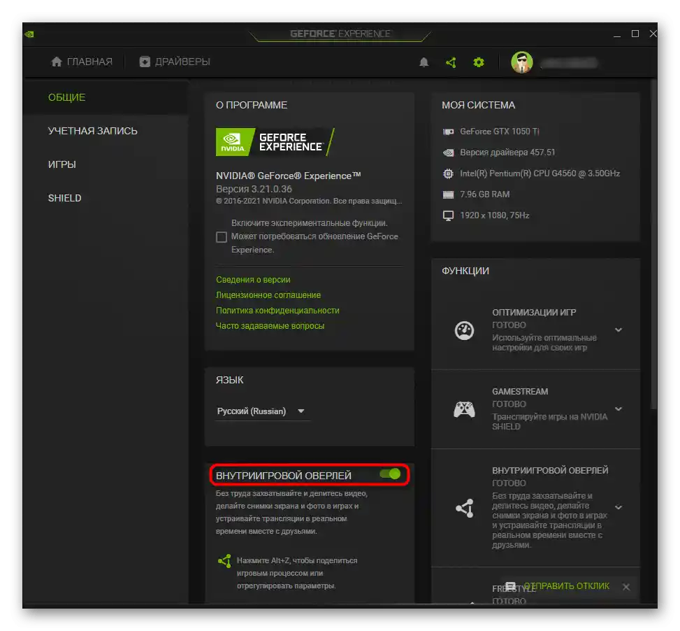This screenshot has height=631, width=680.
Task: Click Версия драйвера 457.51 text
Action: 507,153
